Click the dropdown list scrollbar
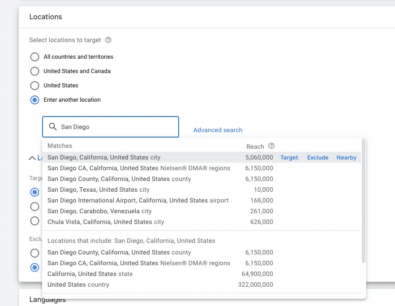 (x=364, y=201)
